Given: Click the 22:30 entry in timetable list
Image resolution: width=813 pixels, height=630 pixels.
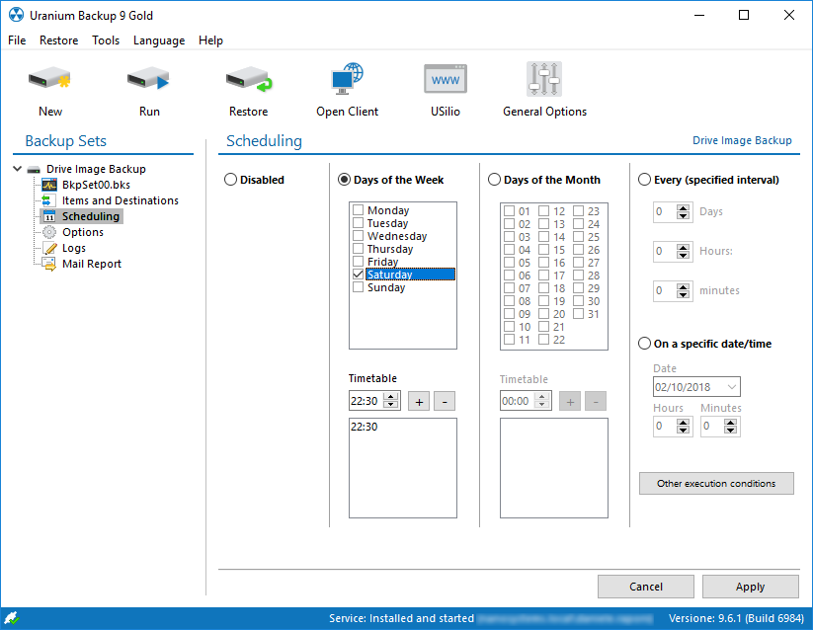Looking at the screenshot, I should coord(365,428).
